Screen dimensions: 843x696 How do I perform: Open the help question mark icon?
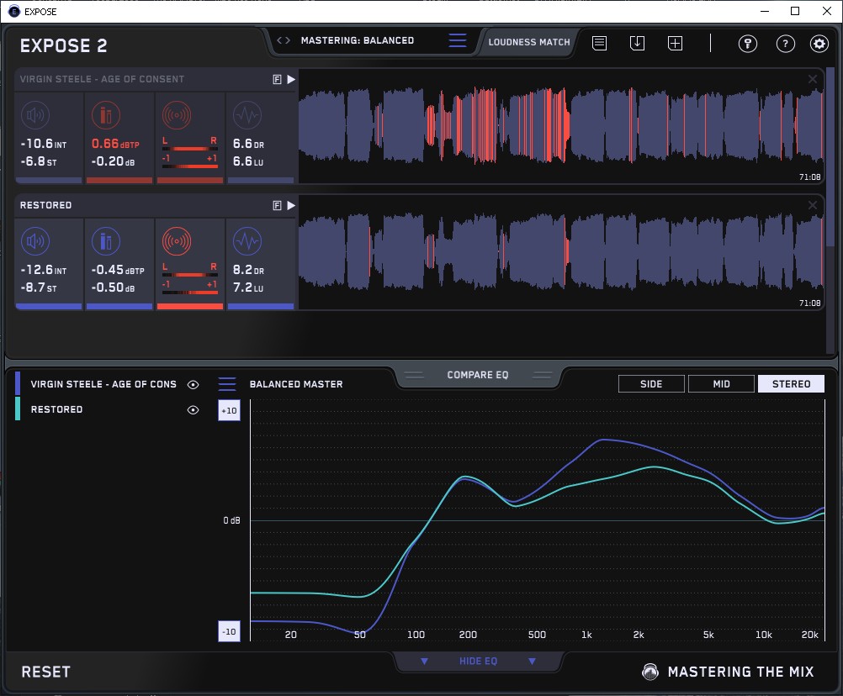[x=785, y=44]
